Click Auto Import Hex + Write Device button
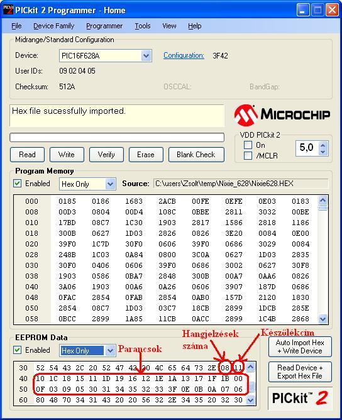 (300, 346)
